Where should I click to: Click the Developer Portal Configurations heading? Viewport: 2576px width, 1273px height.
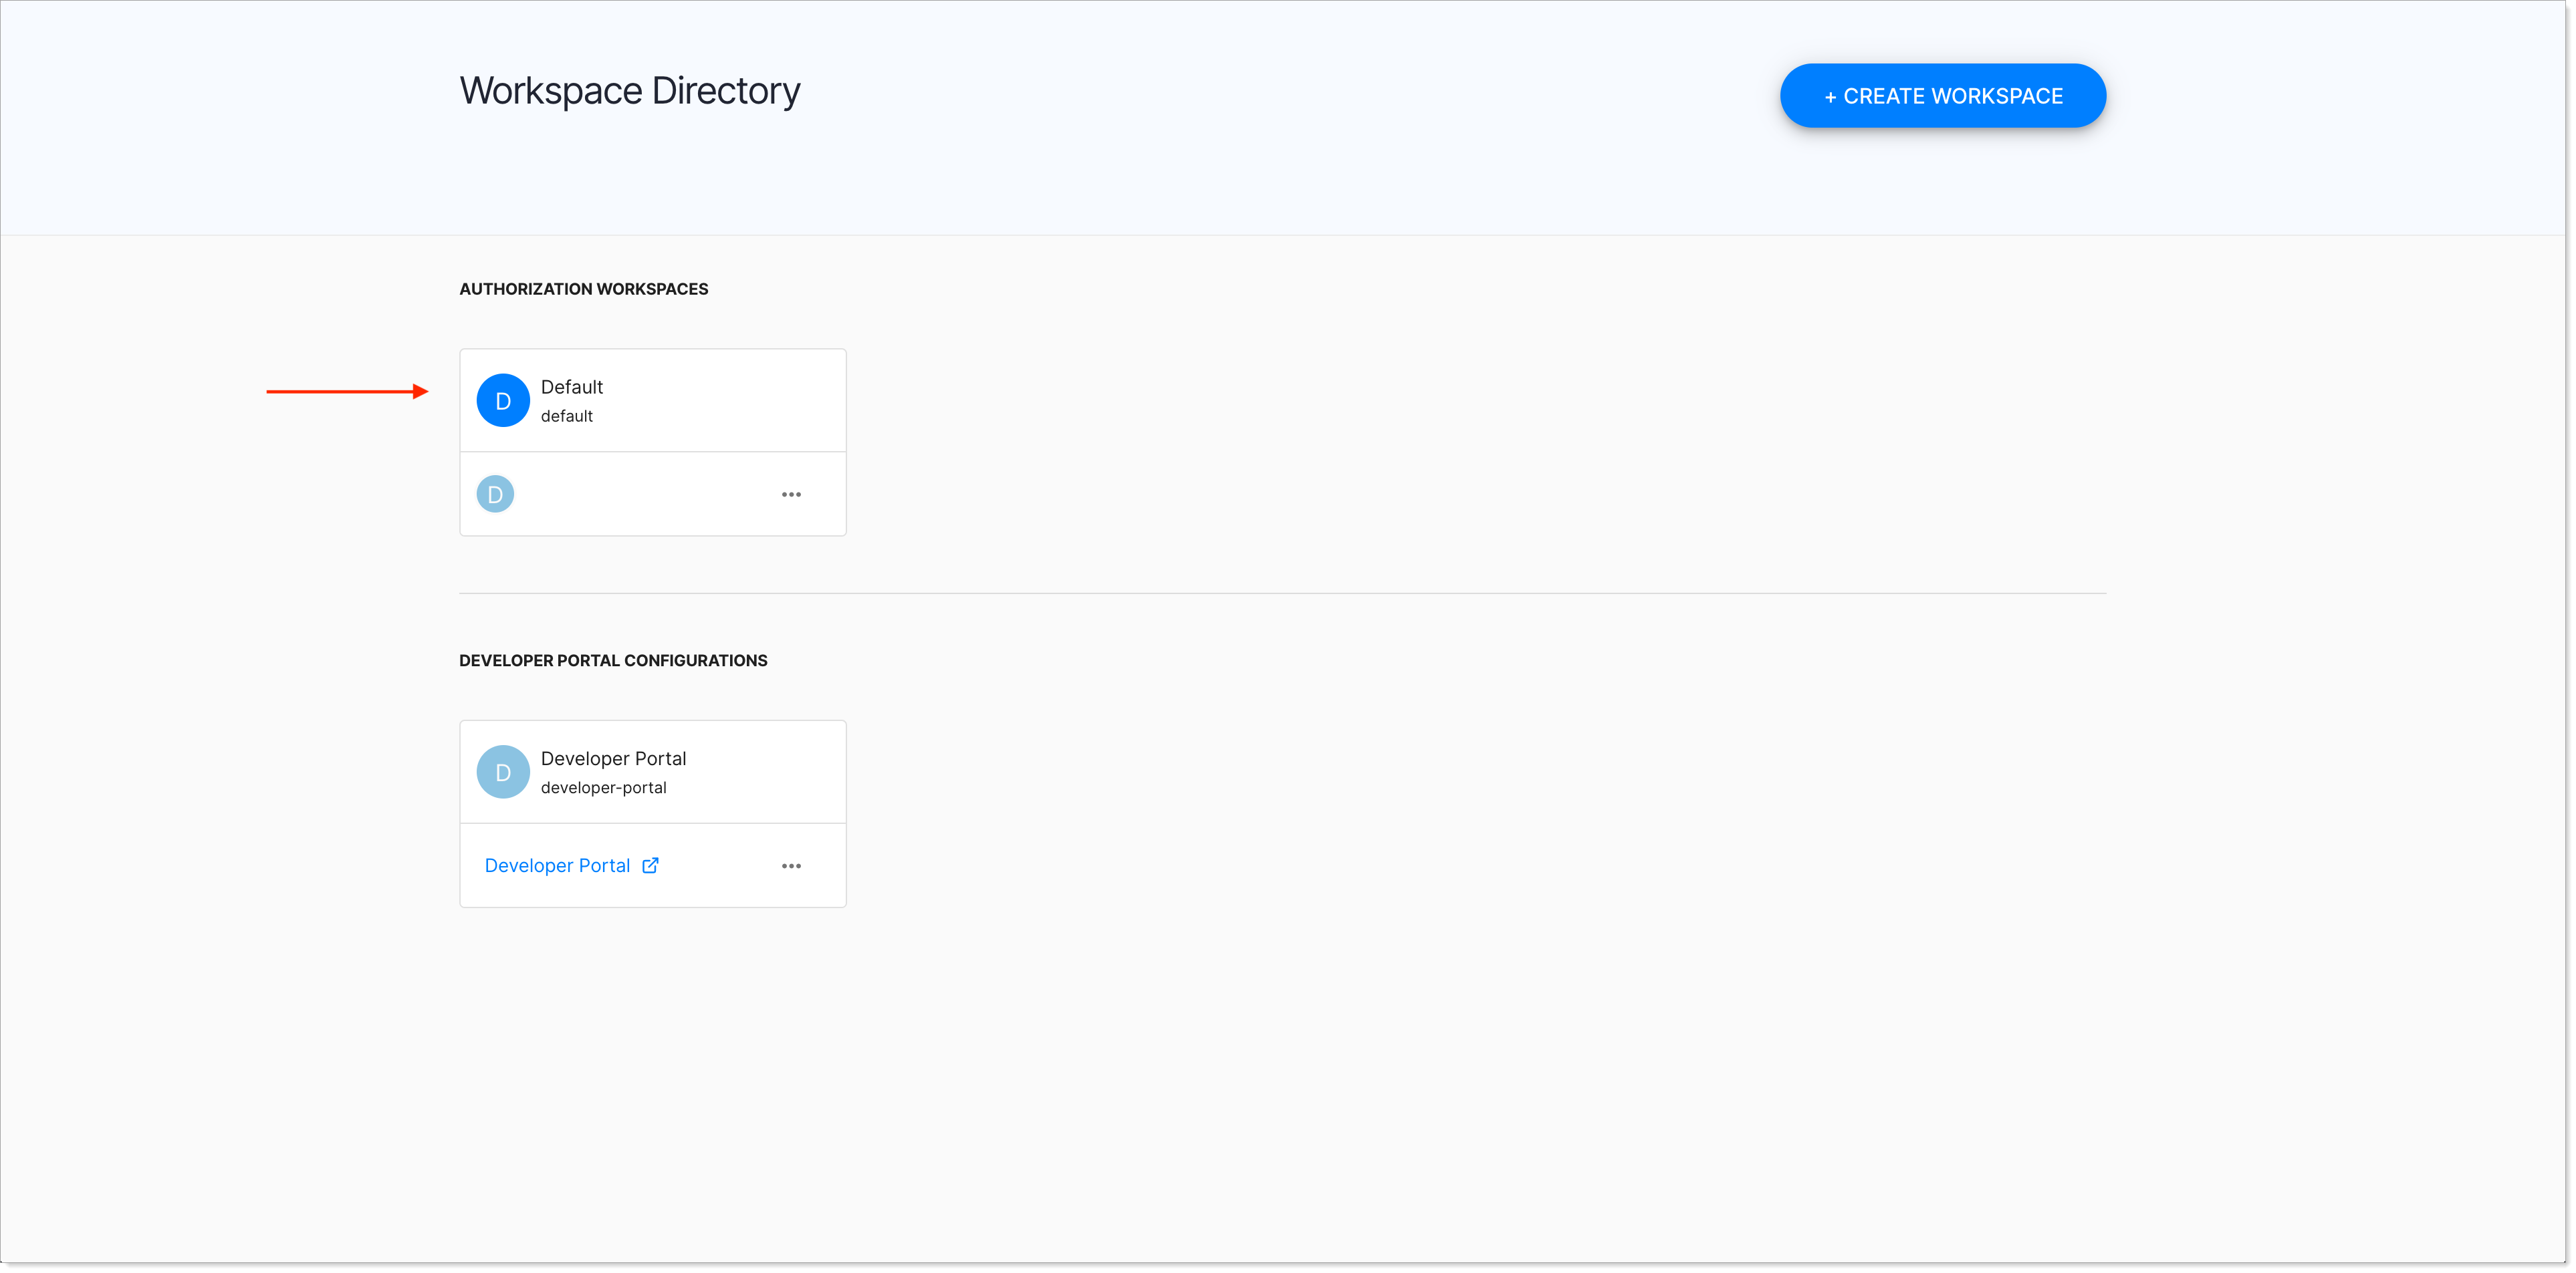[x=613, y=660]
